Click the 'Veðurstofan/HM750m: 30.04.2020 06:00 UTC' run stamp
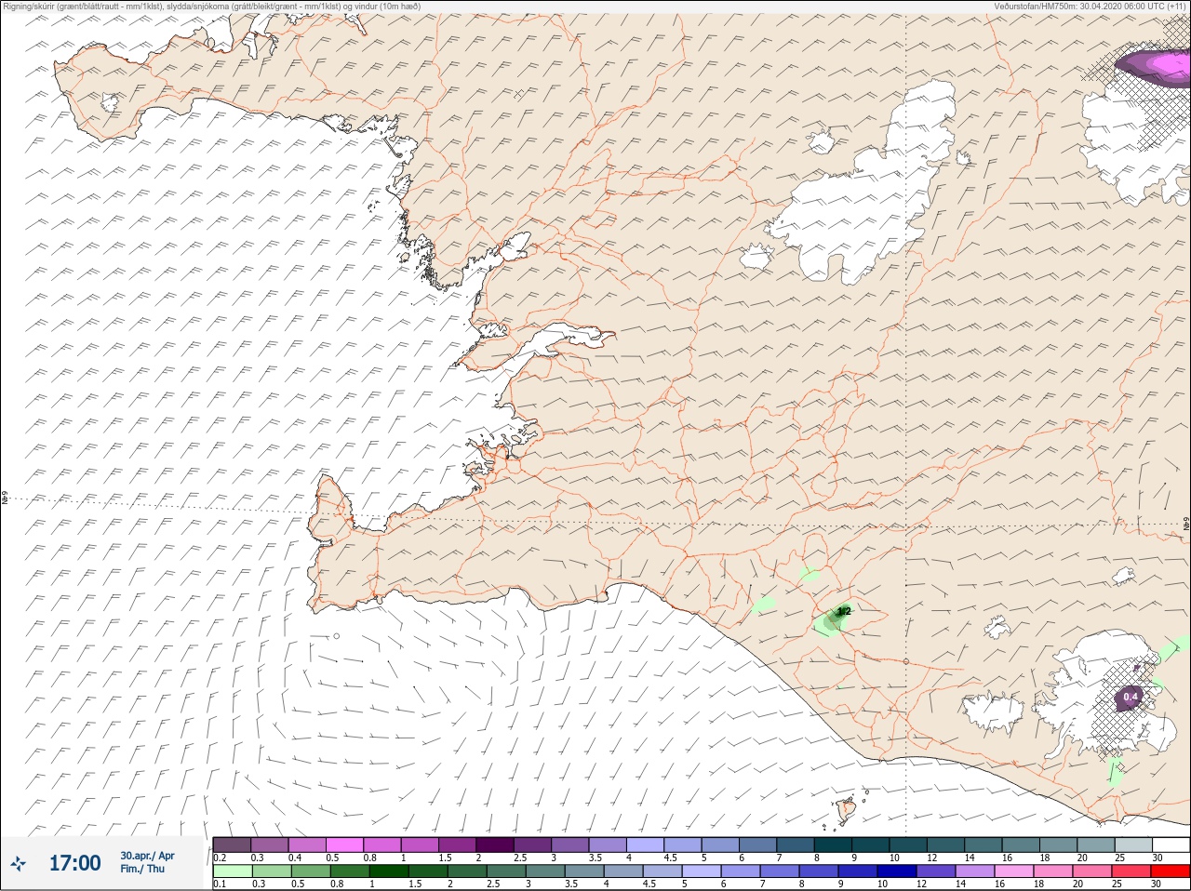This screenshot has width=1191, height=891. 1089,6
